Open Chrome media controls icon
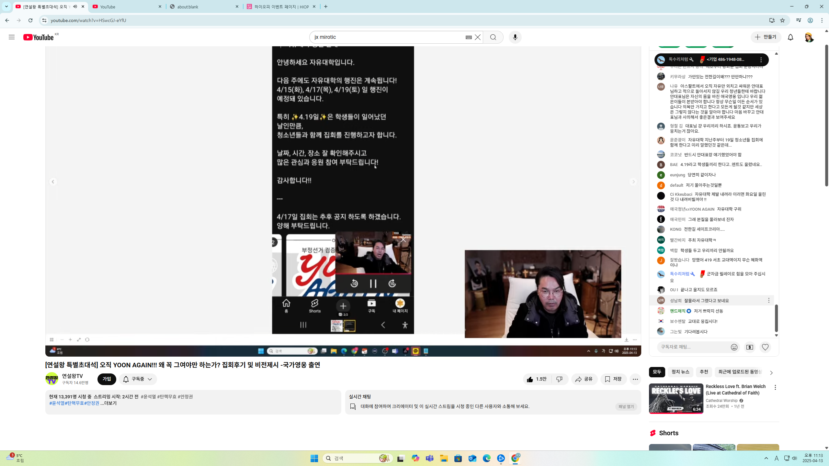The height and width of the screenshot is (466, 829). 799,20
